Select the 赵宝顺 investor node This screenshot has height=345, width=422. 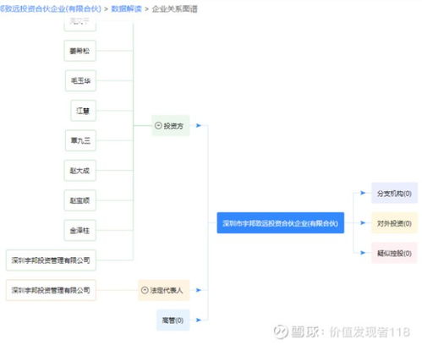[x=80, y=200]
